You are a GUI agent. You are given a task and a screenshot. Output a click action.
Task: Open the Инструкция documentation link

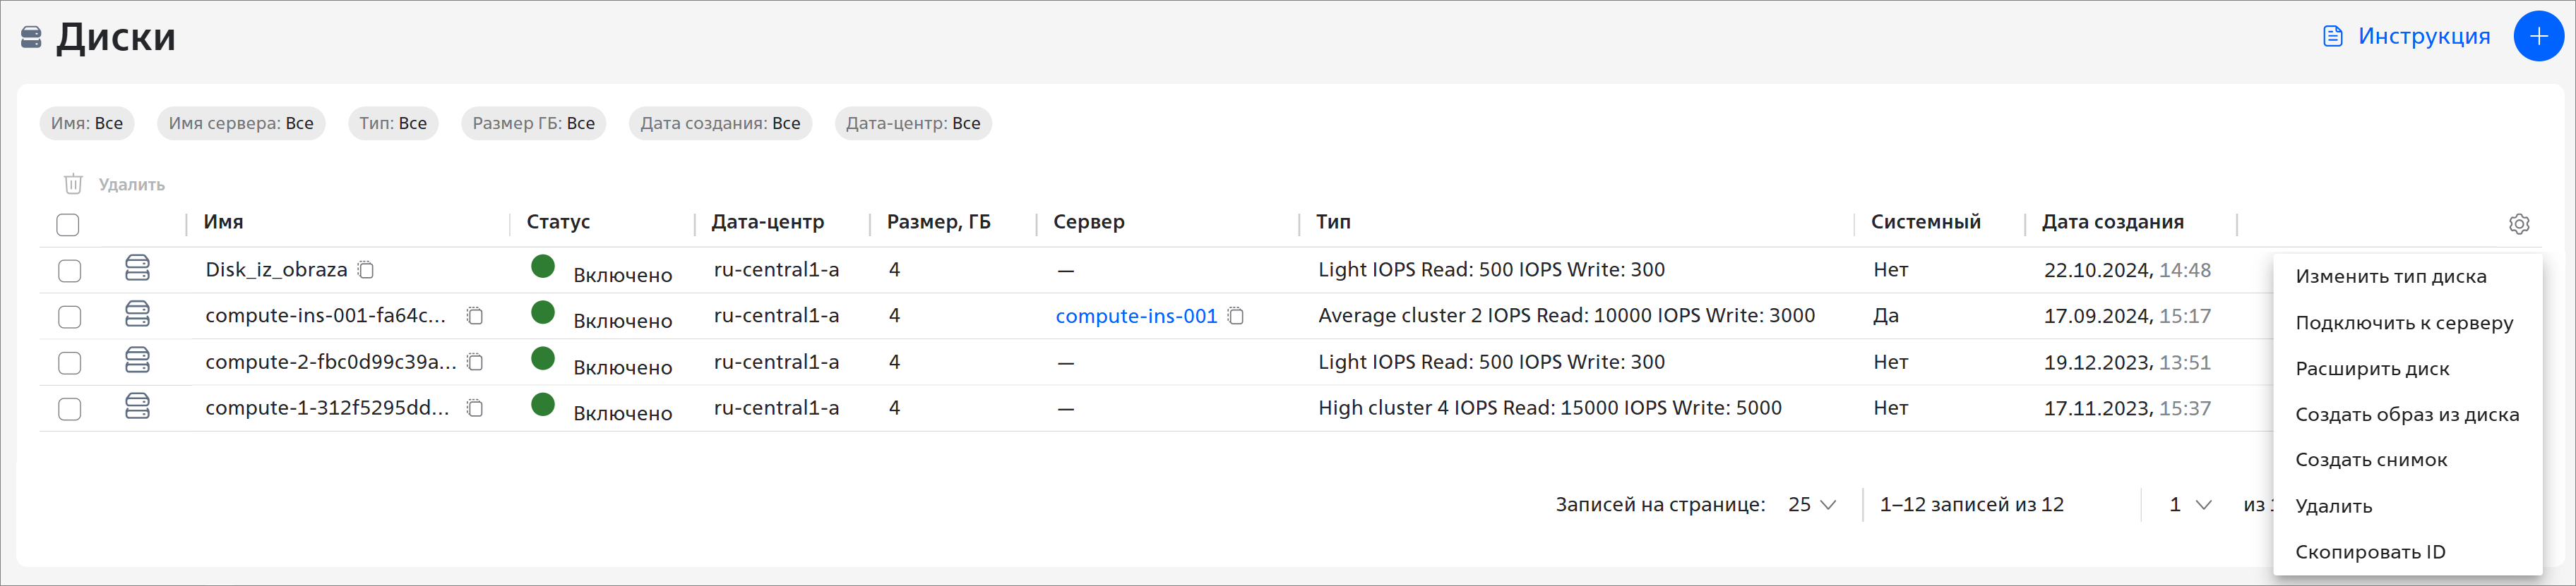tap(2406, 37)
